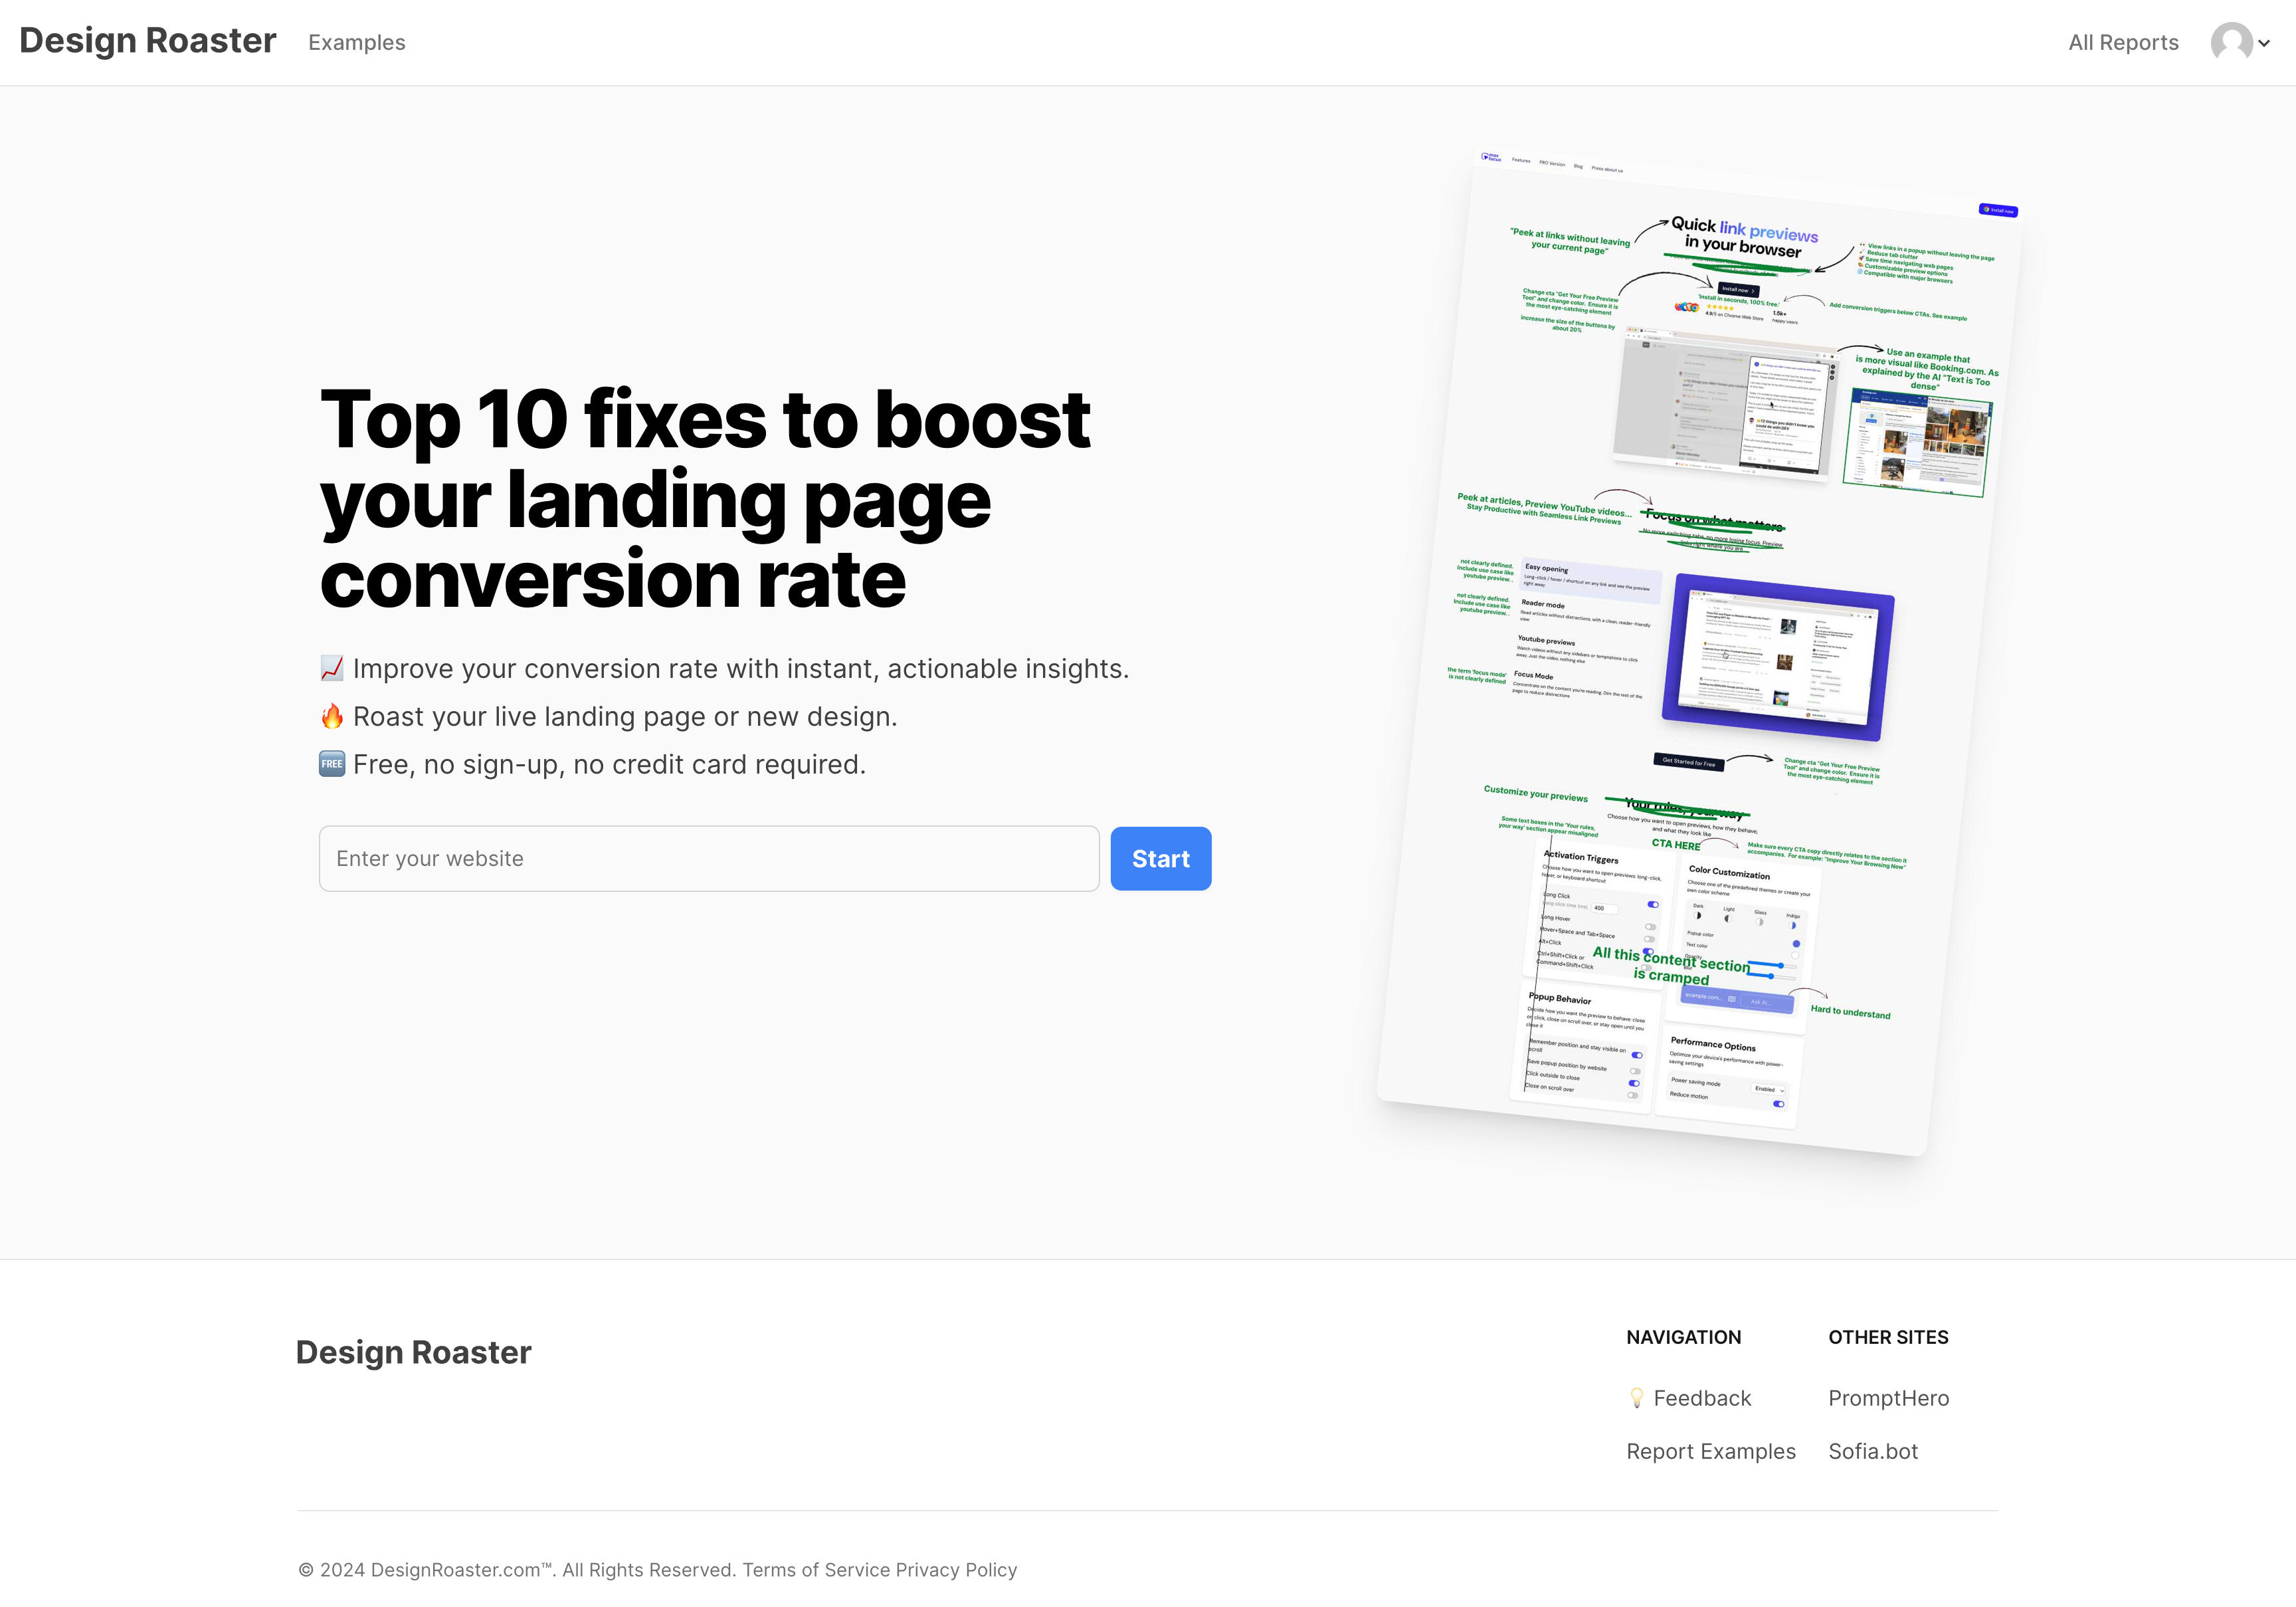Click the NAVIGATION footer heading
The image size is (2296, 1607).
coord(1684,1337)
